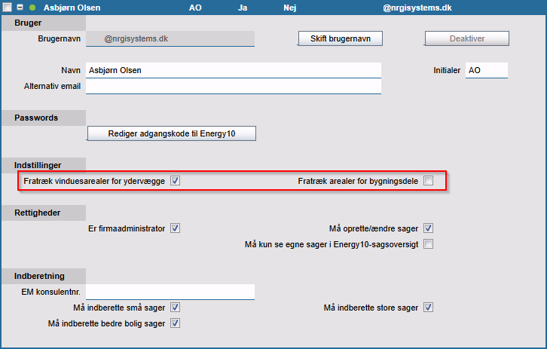Click the Initialer text box

pyautogui.click(x=486, y=70)
